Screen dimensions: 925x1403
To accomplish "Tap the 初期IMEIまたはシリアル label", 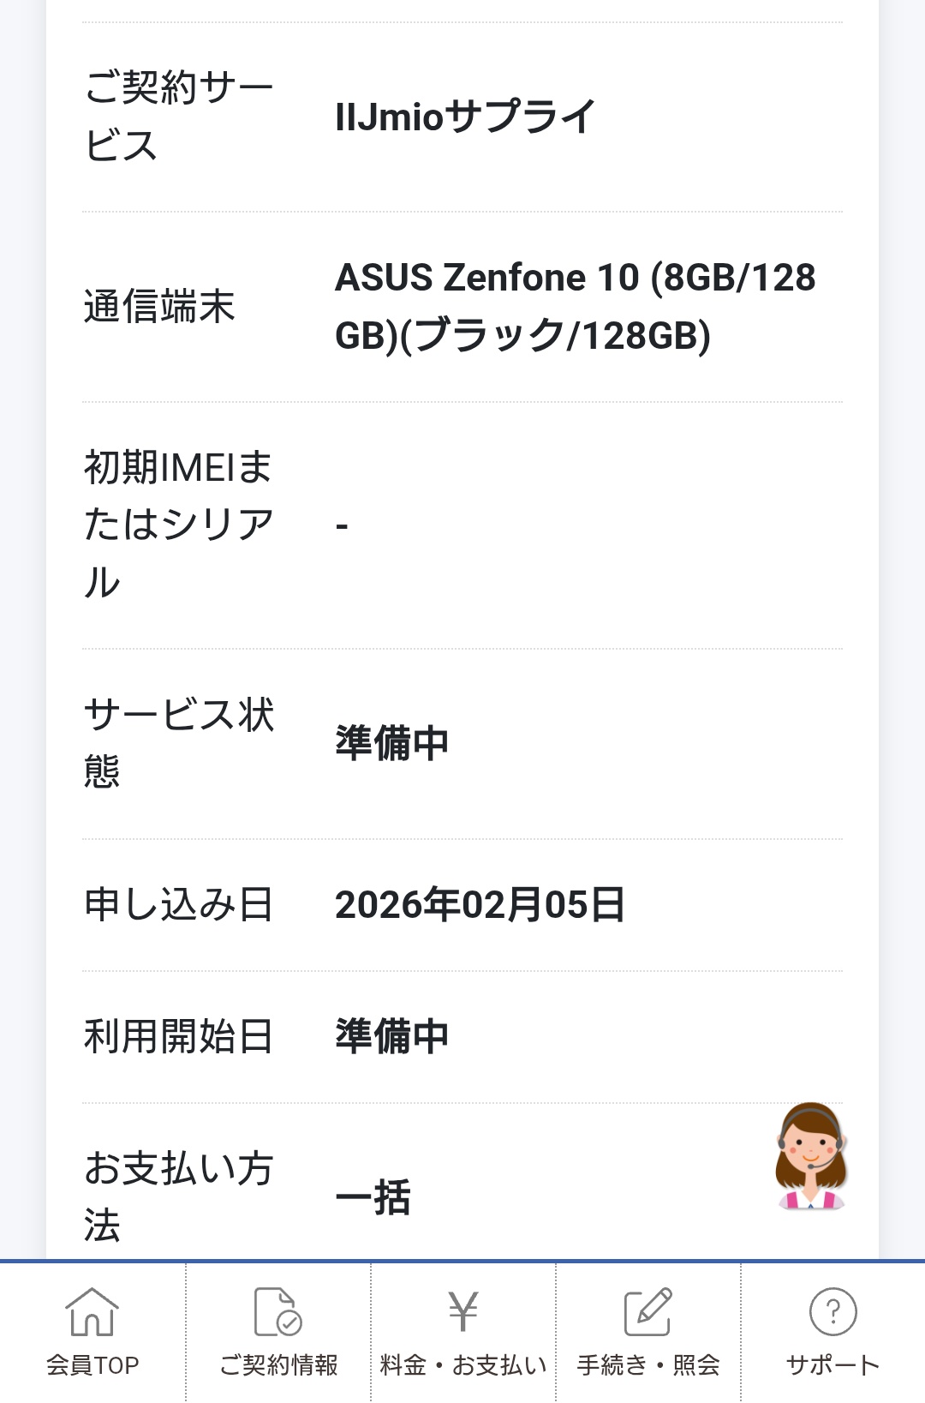I will pyautogui.click(x=178, y=525).
